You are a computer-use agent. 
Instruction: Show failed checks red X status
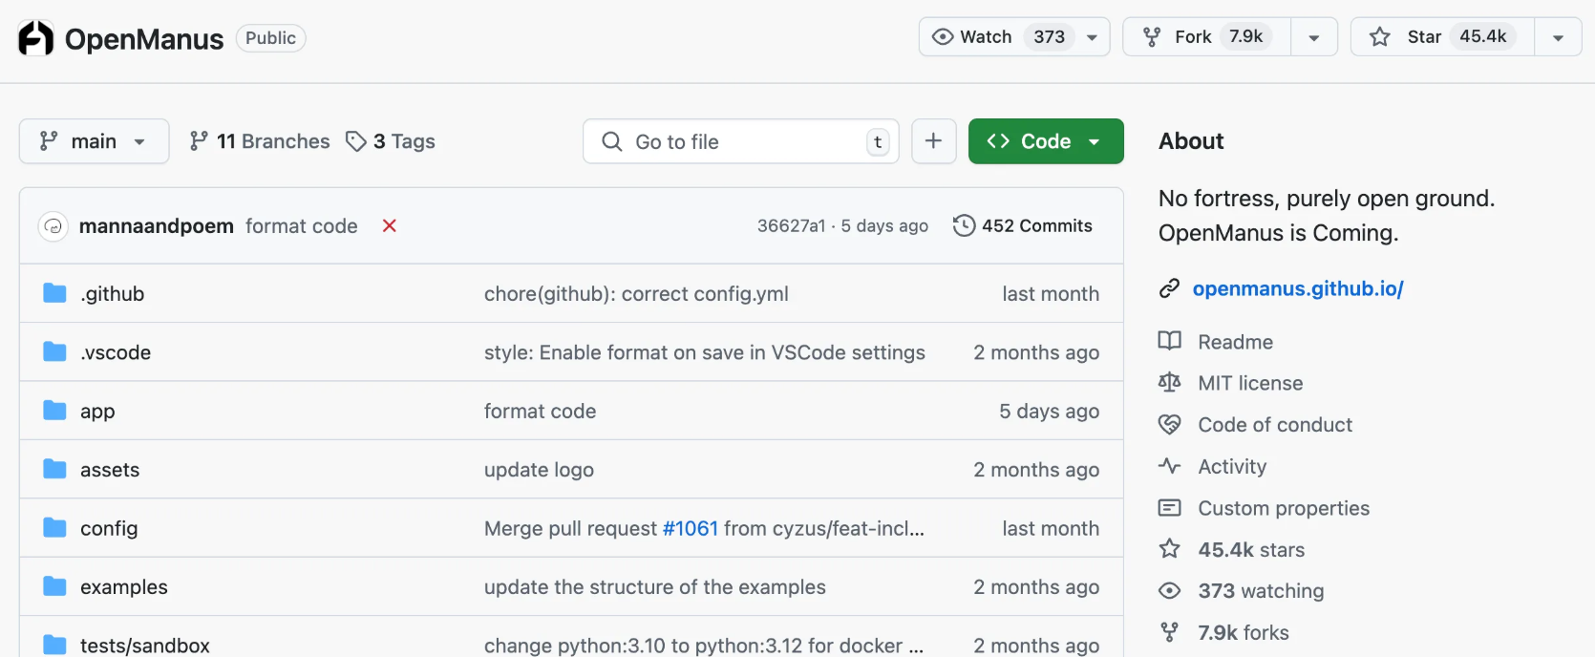tap(390, 226)
